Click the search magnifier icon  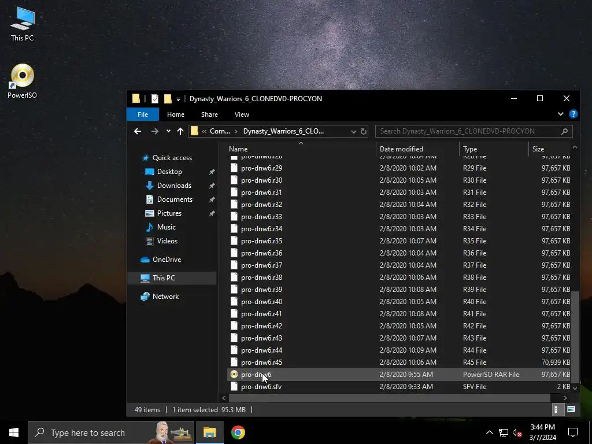[564, 131]
